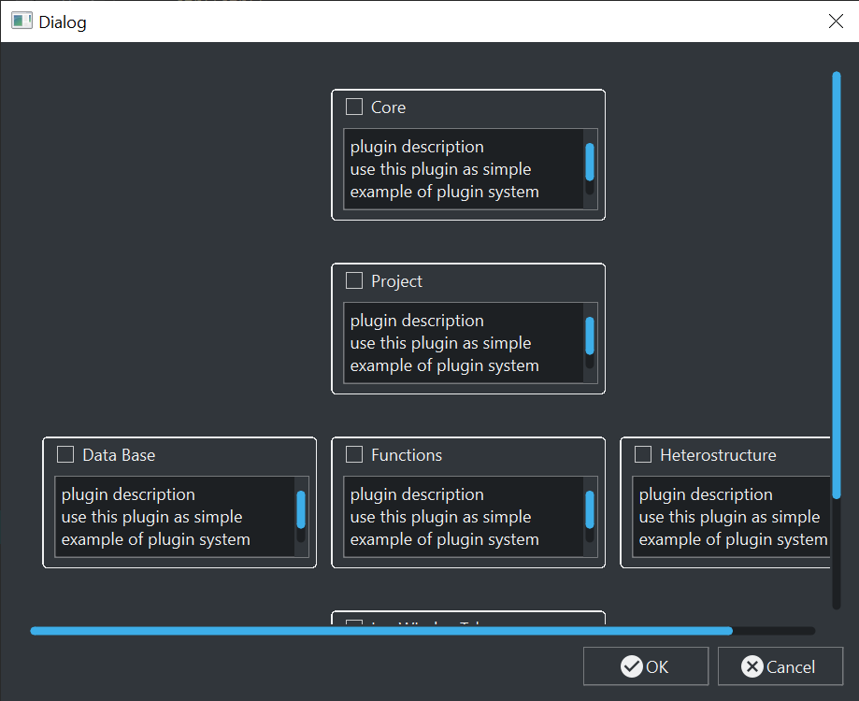Tick the Functions plugin checkbox
Image resolution: width=859 pixels, height=701 pixels.
coord(354,454)
